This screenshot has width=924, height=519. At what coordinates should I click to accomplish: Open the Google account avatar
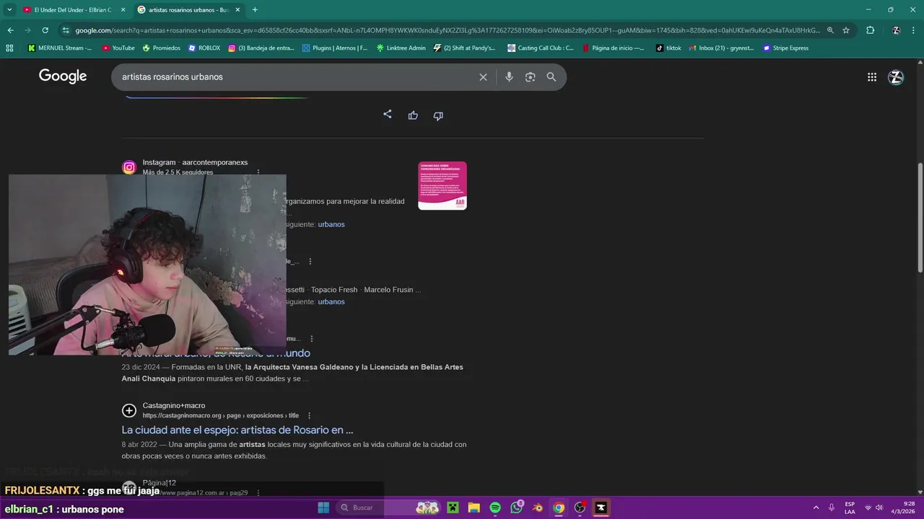coord(896,77)
